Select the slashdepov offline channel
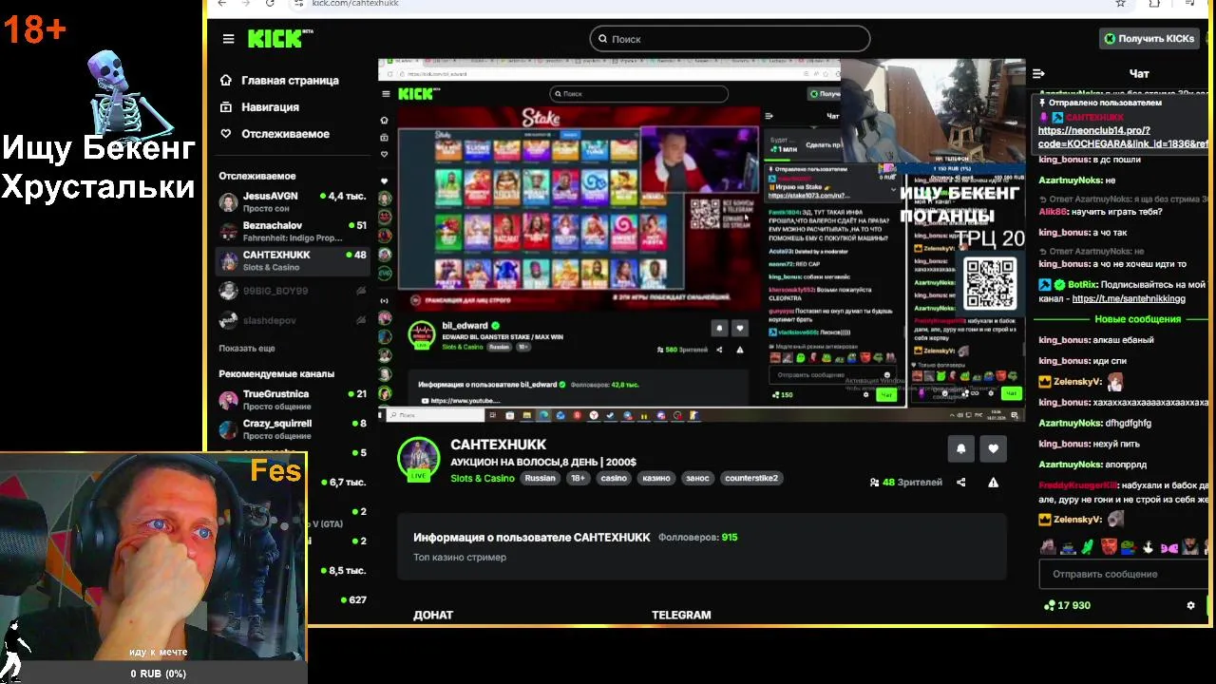 (293, 319)
